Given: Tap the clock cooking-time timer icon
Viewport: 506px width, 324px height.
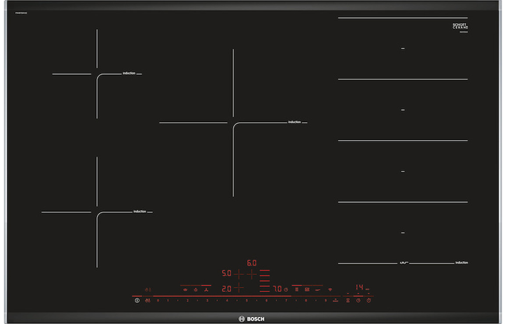Looking at the screenshot, I should 358,301.
